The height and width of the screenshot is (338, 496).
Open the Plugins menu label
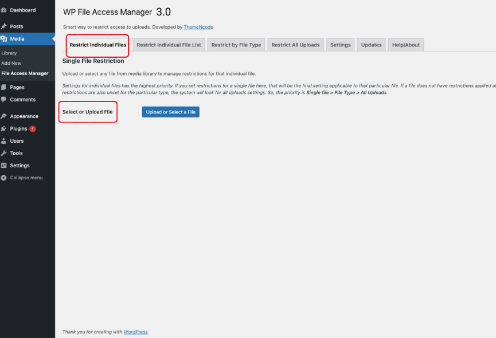(x=18, y=128)
